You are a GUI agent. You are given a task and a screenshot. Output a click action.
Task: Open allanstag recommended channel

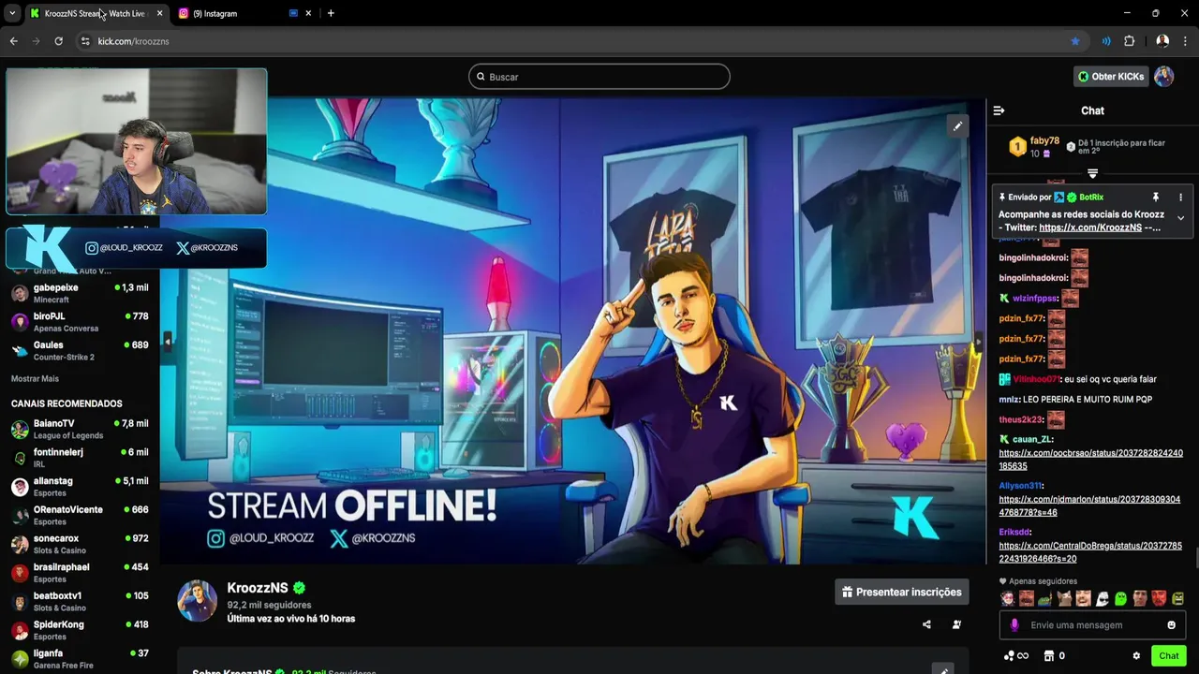(x=80, y=487)
